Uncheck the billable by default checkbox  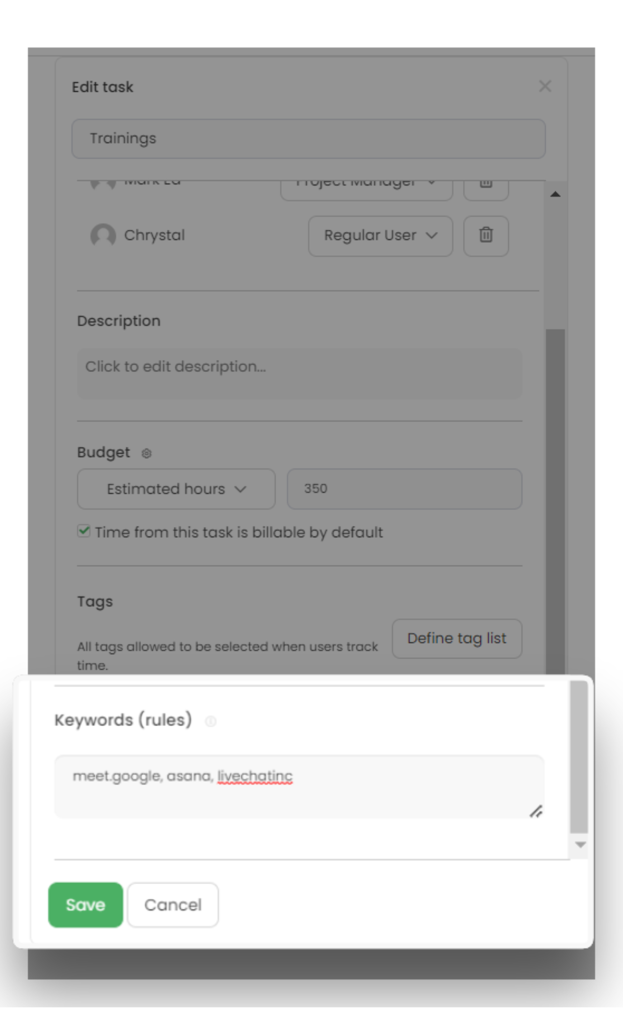click(84, 531)
